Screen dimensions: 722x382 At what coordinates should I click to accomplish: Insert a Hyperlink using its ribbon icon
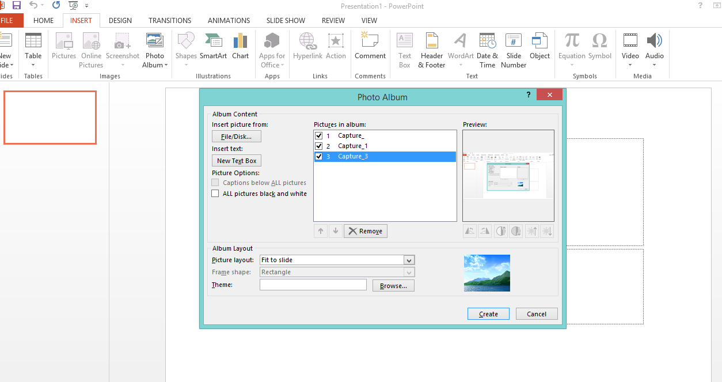(x=307, y=46)
